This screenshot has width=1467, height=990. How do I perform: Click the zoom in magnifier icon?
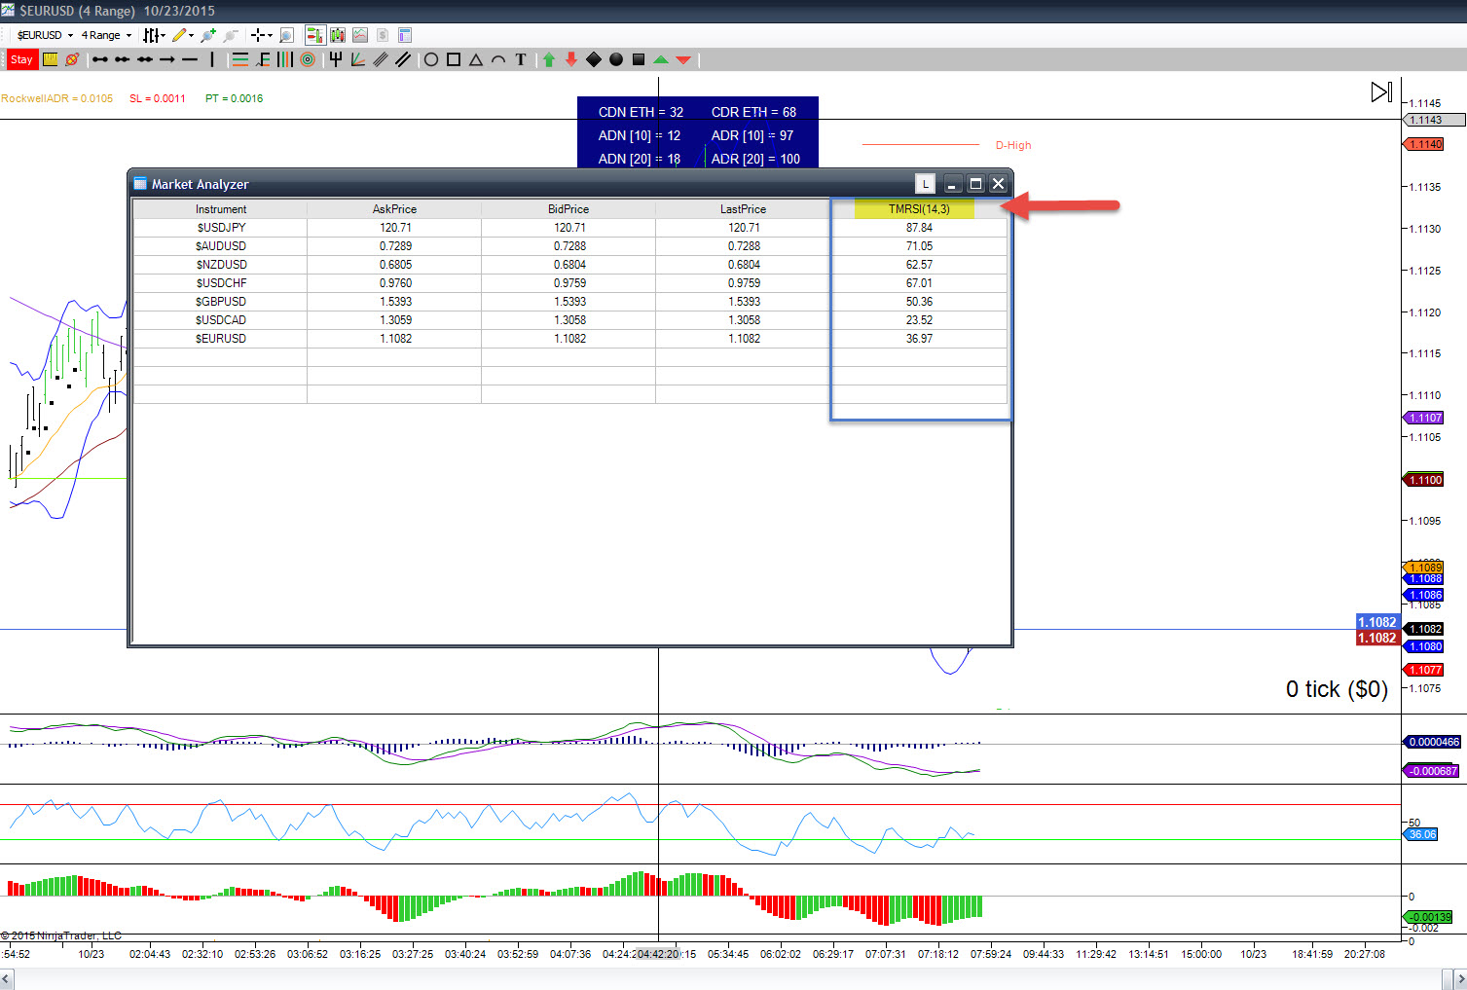[x=207, y=35]
